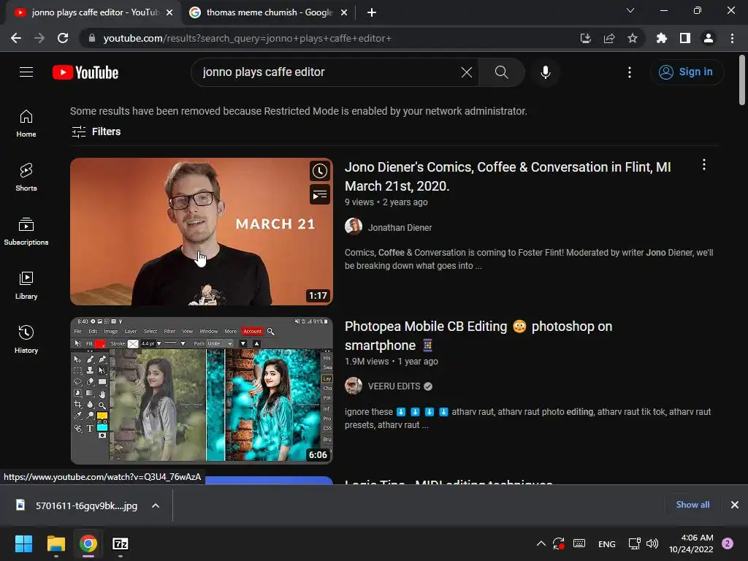This screenshot has width=748, height=561.
Task: Open Shorts in the sidebar
Action: [26, 178]
